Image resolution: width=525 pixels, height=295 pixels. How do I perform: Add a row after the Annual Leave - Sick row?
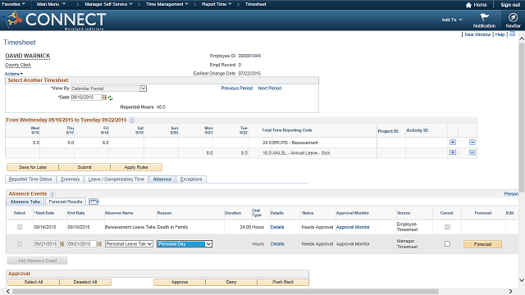(453, 152)
